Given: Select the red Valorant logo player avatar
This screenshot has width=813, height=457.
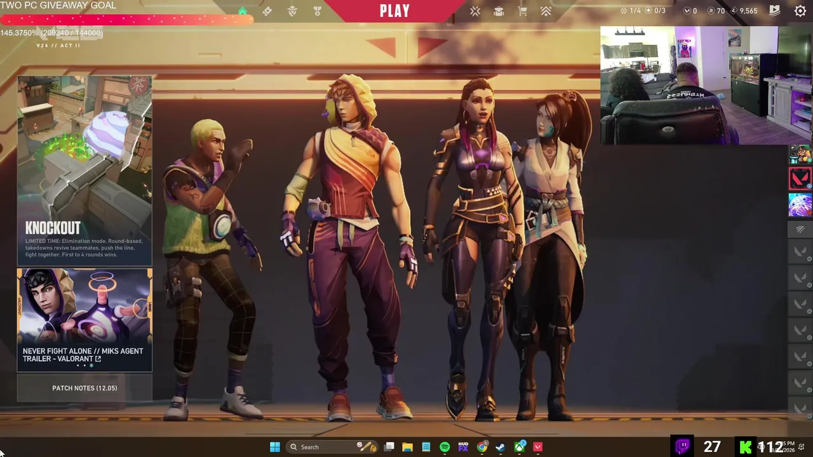Looking at the screenshot, I should click(800, 178).
